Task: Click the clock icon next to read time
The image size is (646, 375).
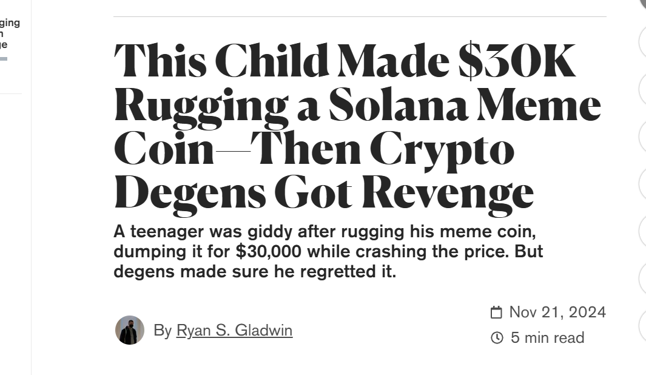Action: (497, 338)
